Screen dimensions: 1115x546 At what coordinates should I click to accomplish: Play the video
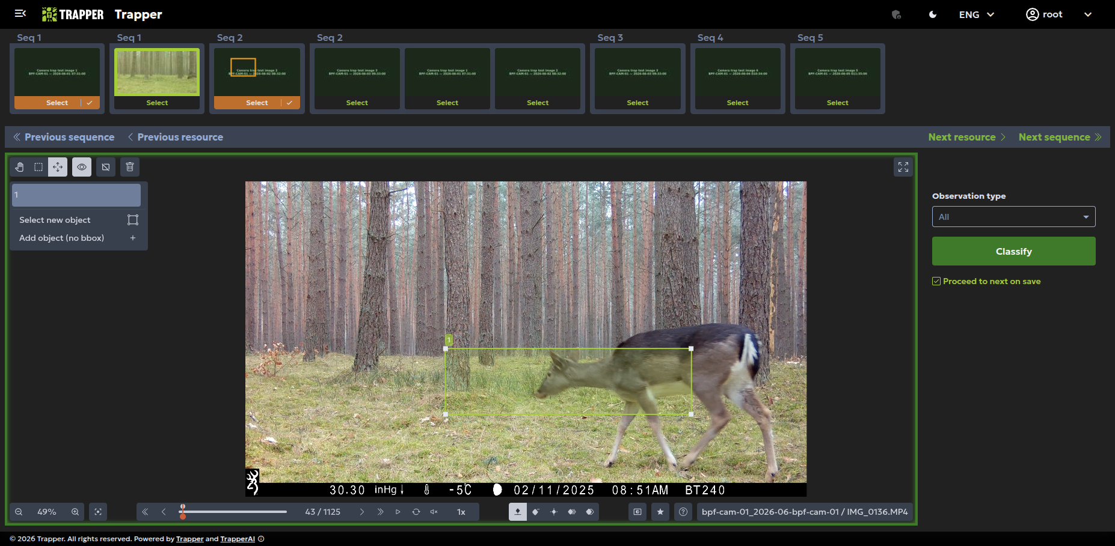pyautogui.click(x=398, y=512)
